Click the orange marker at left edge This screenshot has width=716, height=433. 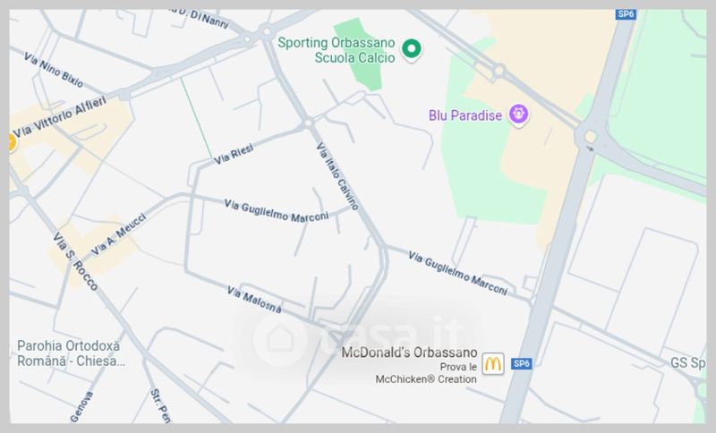click(x=12, y=142)
